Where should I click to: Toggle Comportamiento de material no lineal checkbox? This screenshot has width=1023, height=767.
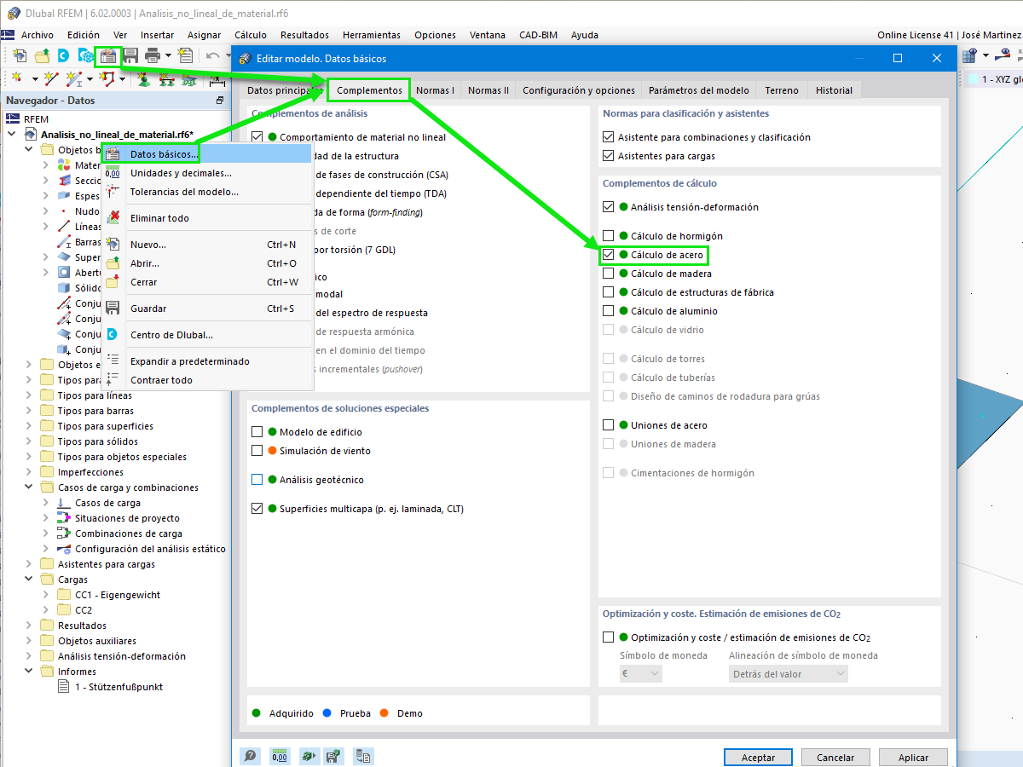click(257, 137)
